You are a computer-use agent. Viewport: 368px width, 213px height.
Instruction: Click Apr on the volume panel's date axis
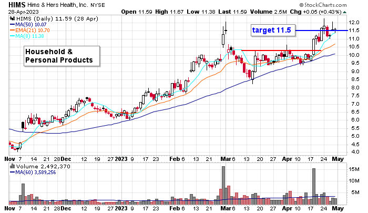coord(287,208)
